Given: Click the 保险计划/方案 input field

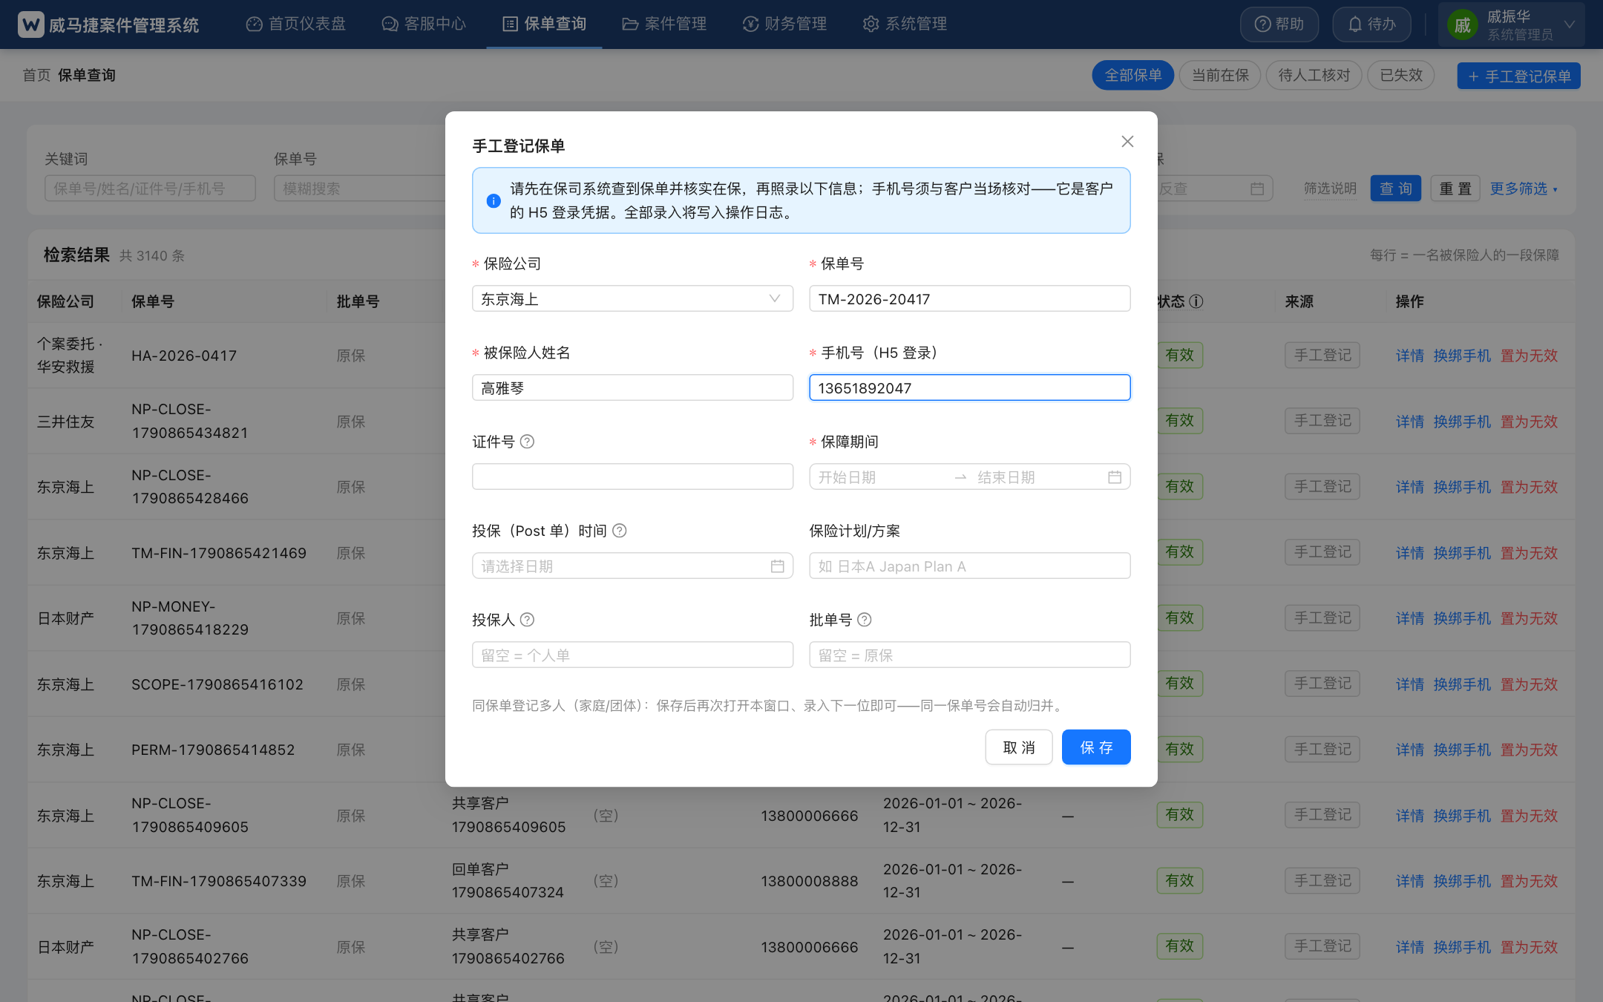Looking at the screenshot, I should coord(970,566).
